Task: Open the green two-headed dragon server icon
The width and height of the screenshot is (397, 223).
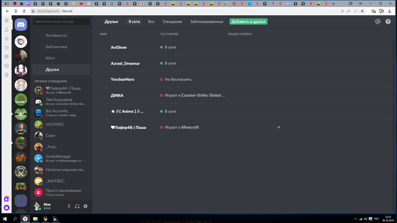Action: 21,114
